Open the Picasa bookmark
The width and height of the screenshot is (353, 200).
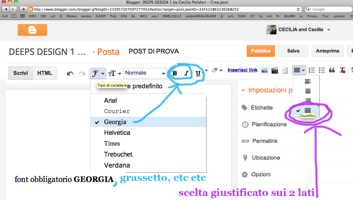pyautogui.click(x=312, y=16)
